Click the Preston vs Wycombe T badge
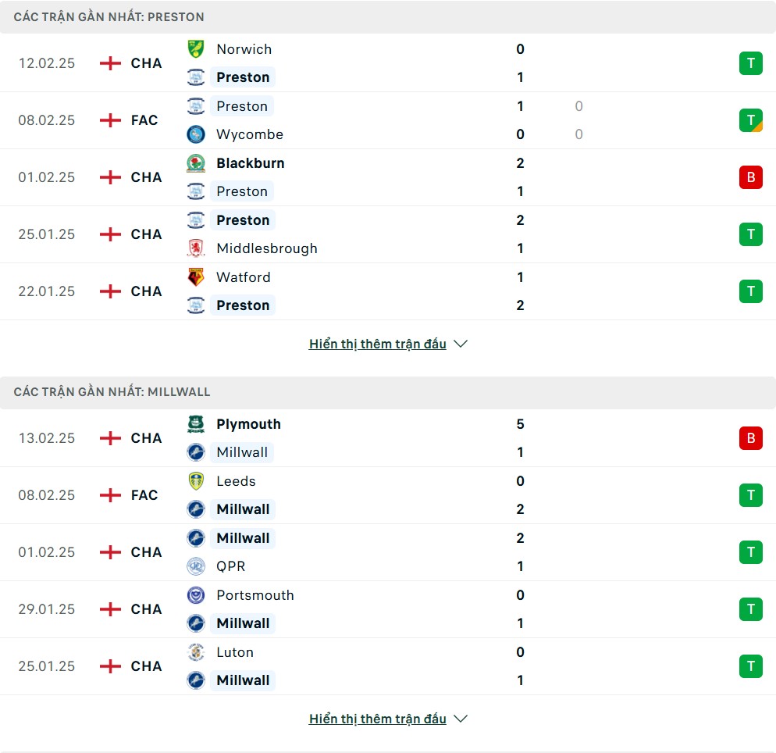Screen dimensions: 776x753 pos(750,120)
